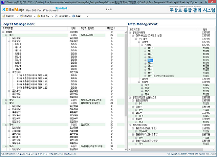217x157 pixels.
Task: Click the Data Management horizontal scrollbar thumb
Action: pyautogui.click(x=167, y=150)
